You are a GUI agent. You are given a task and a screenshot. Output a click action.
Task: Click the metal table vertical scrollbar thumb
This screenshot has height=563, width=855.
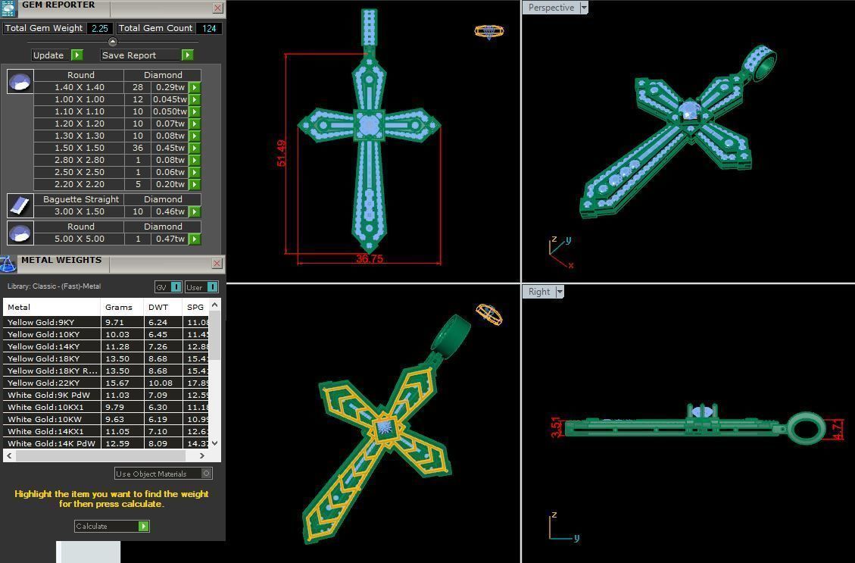(x=215, y=336)
